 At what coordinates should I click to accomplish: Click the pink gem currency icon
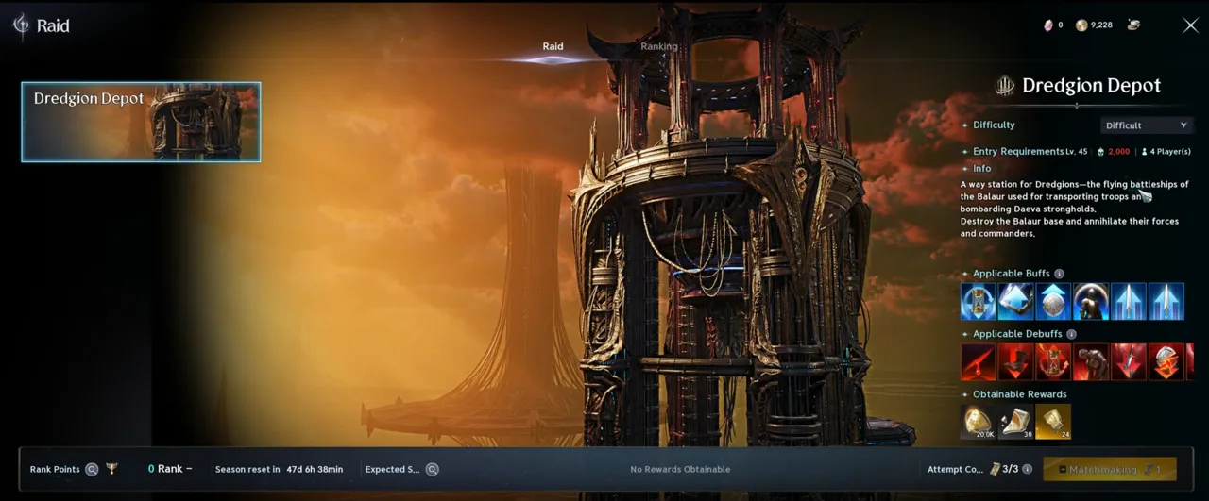click(1047, 25)
